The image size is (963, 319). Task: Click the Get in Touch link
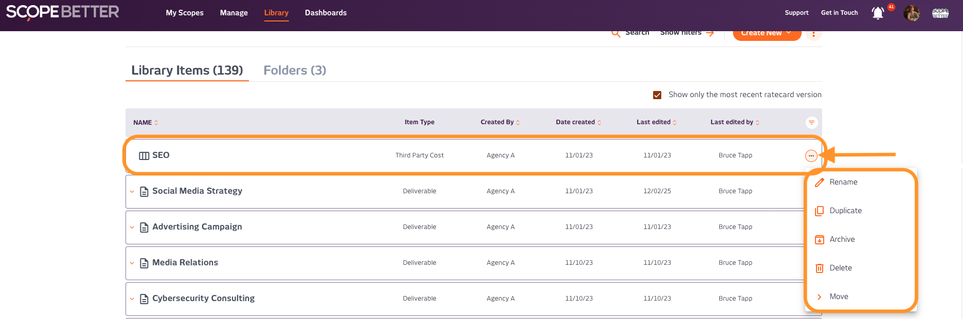click(x=839, y=13)
